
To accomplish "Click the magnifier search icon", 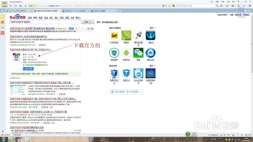I will [x=217, y=6].
